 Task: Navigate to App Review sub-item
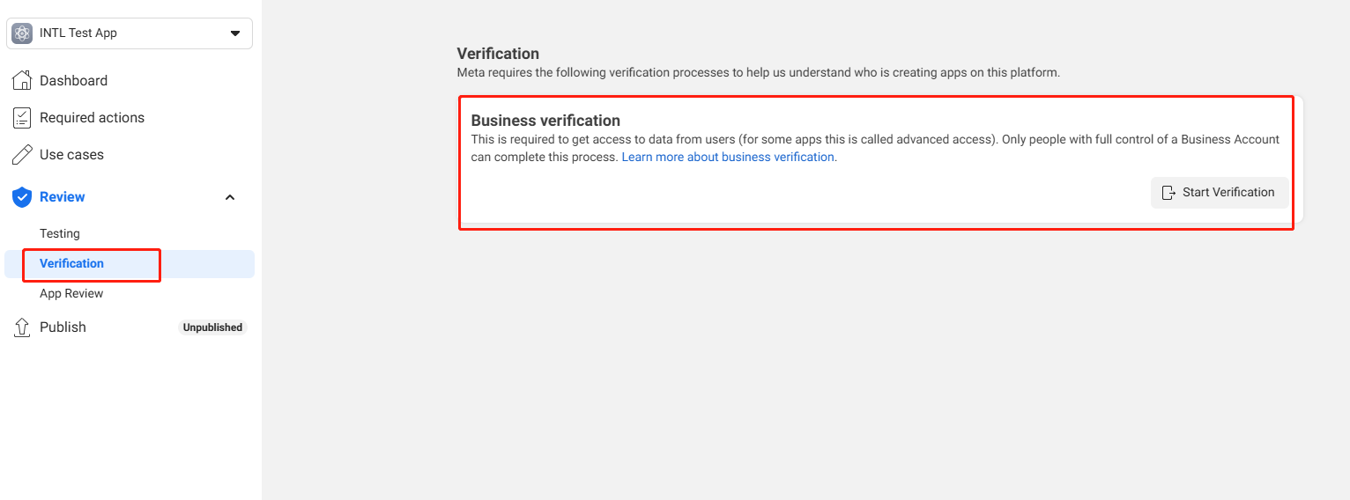point(71,294)
